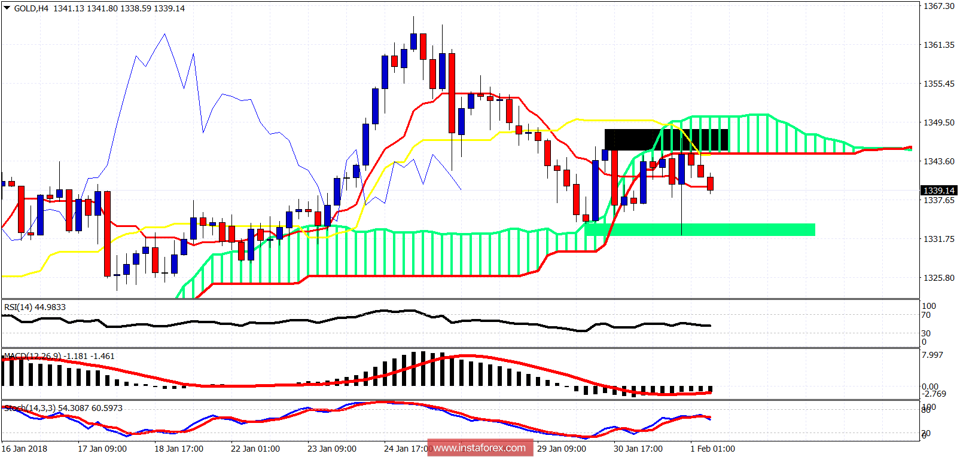Click the RSI scale level 30
The width and height of the screenshot is (960, 457).
(926, 333)
